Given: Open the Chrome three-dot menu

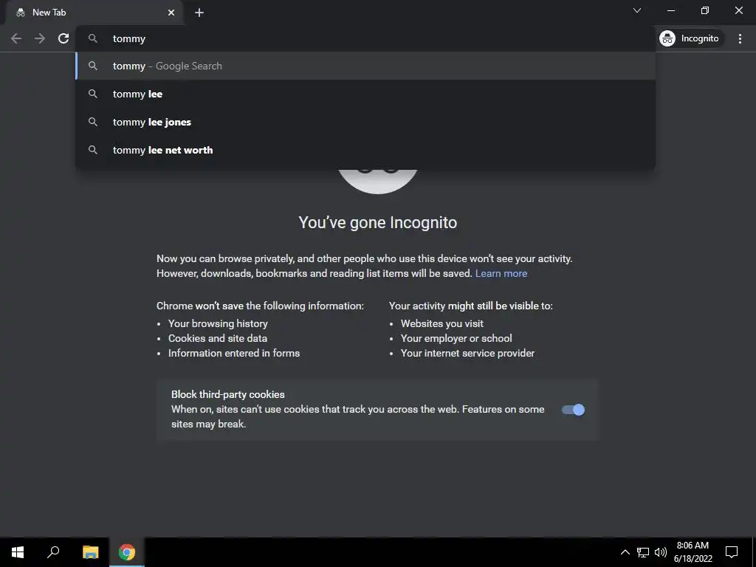Looking at the screenshot, I should [x=740, y=38].
